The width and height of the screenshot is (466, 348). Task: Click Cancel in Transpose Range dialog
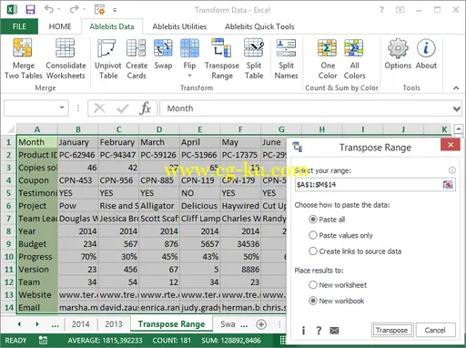pyautogui.click(x=435, y=330)
